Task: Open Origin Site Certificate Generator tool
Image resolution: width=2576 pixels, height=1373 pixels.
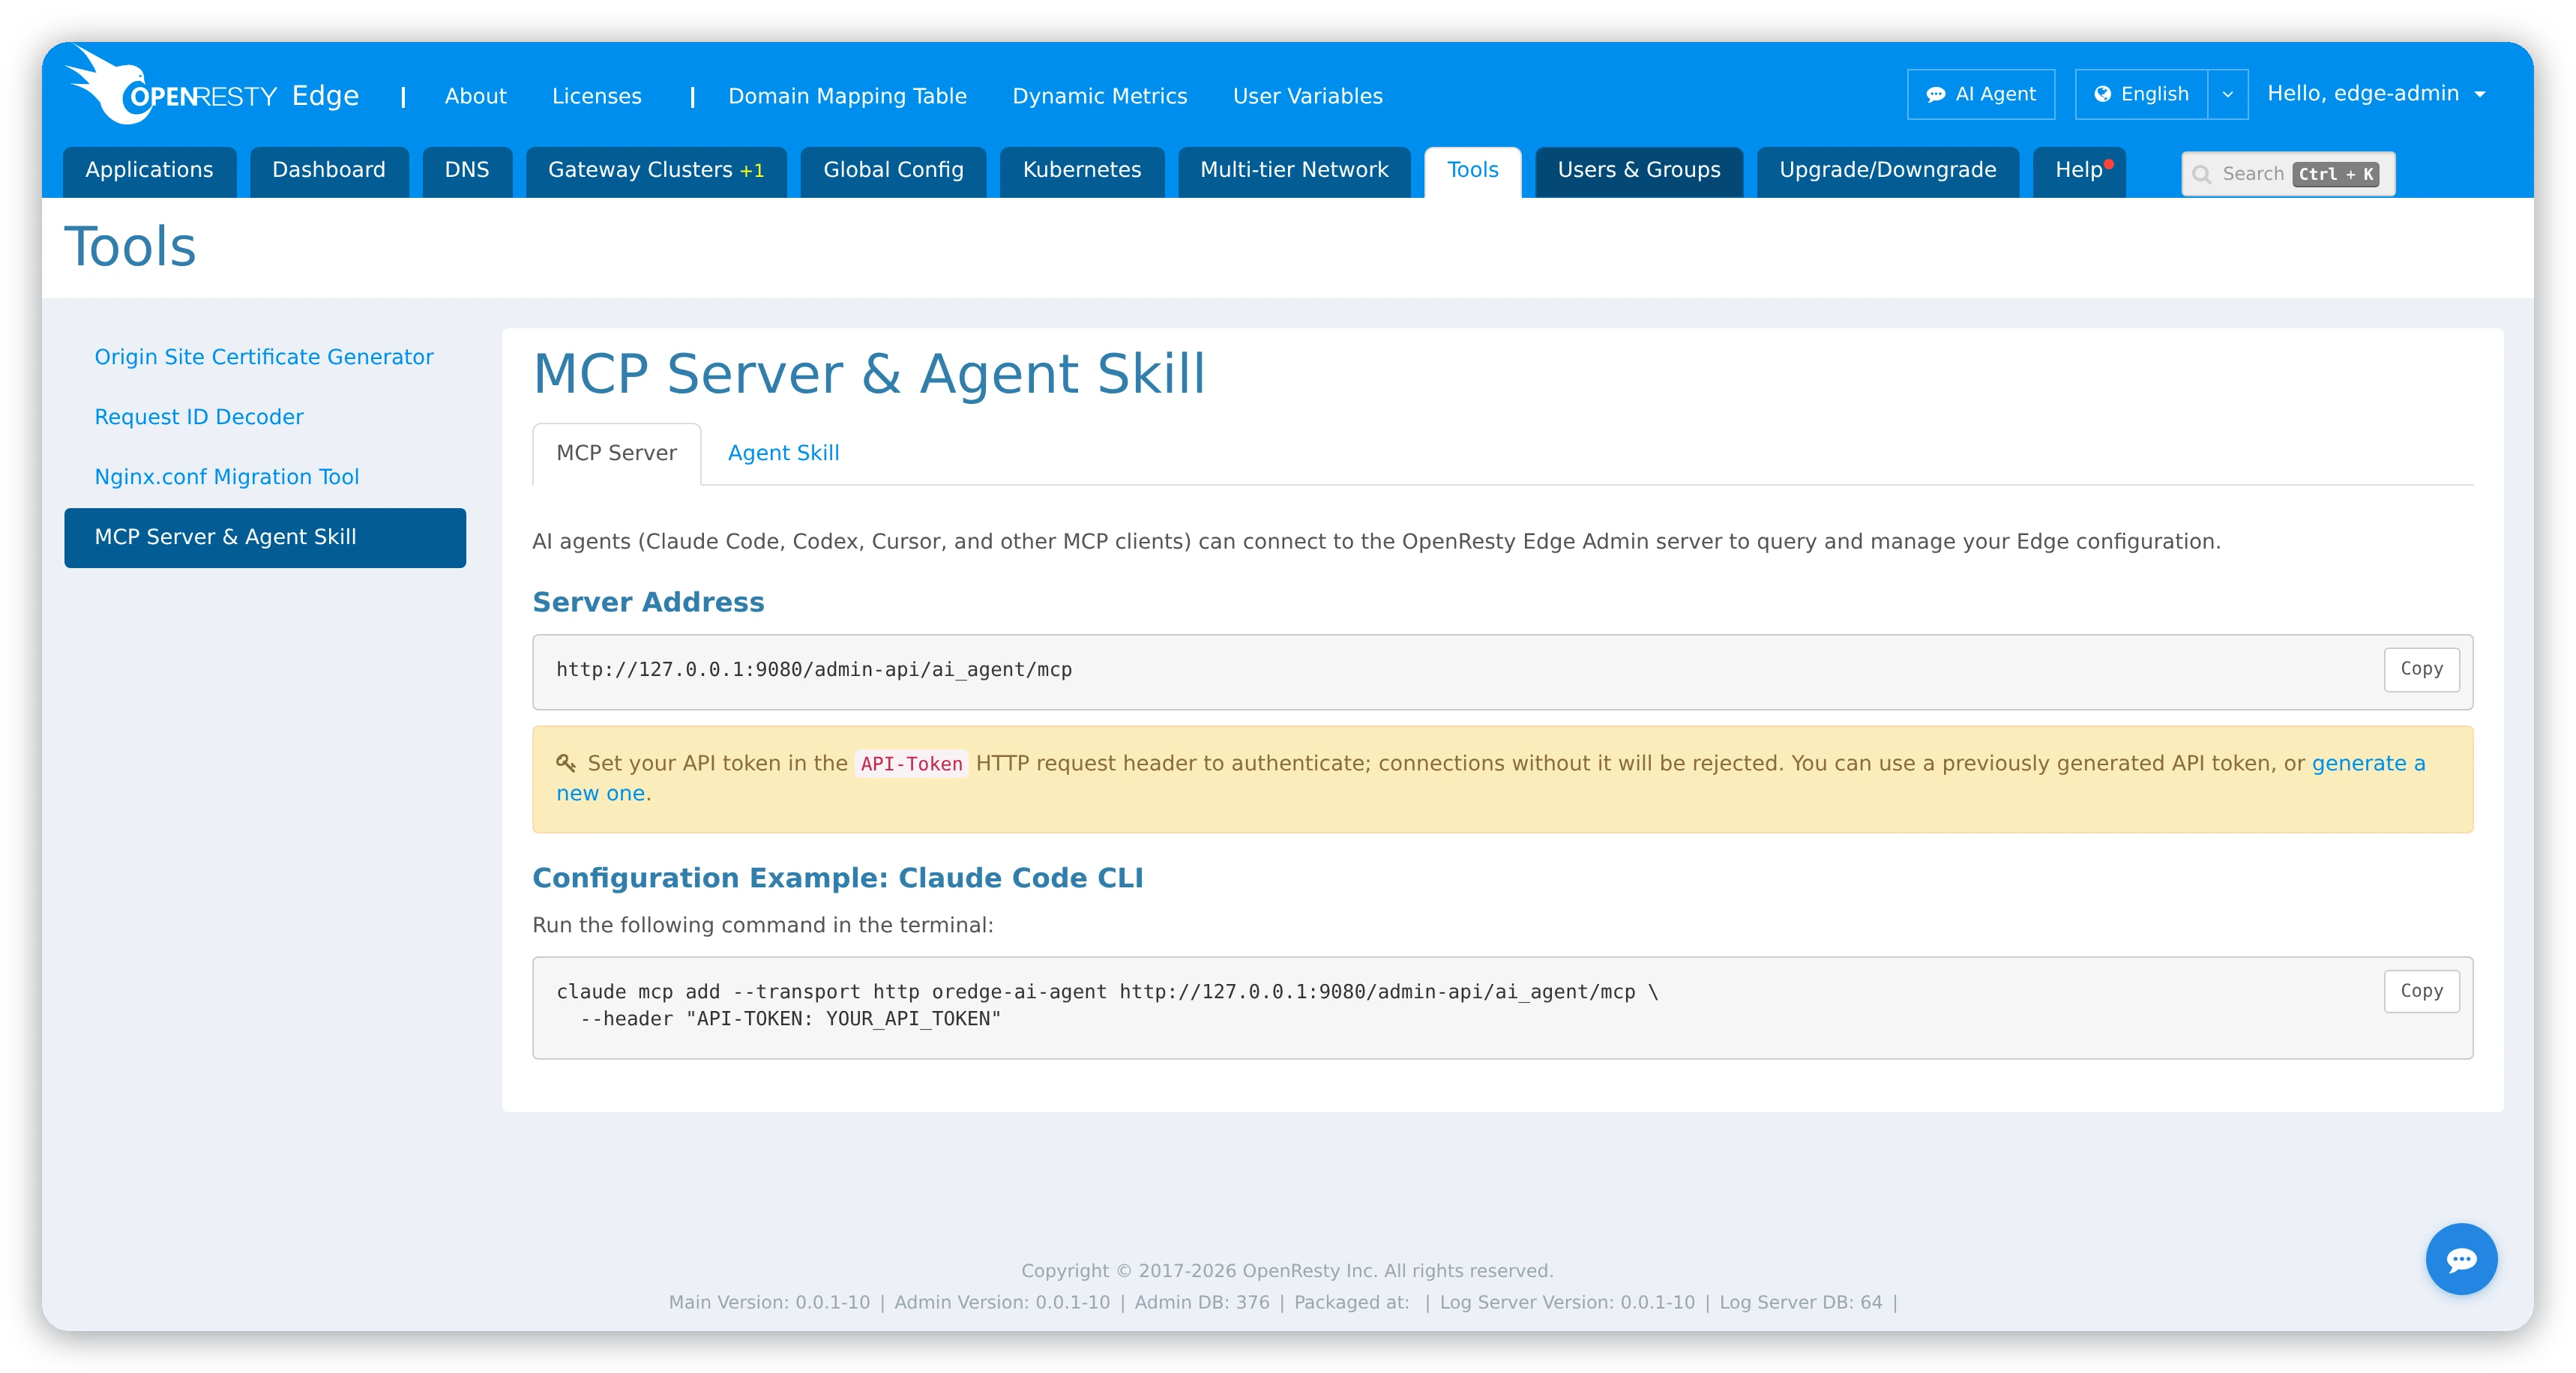Action: 264,357
